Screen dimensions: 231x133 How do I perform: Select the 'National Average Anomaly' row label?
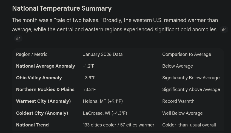(x=45, y=66)
